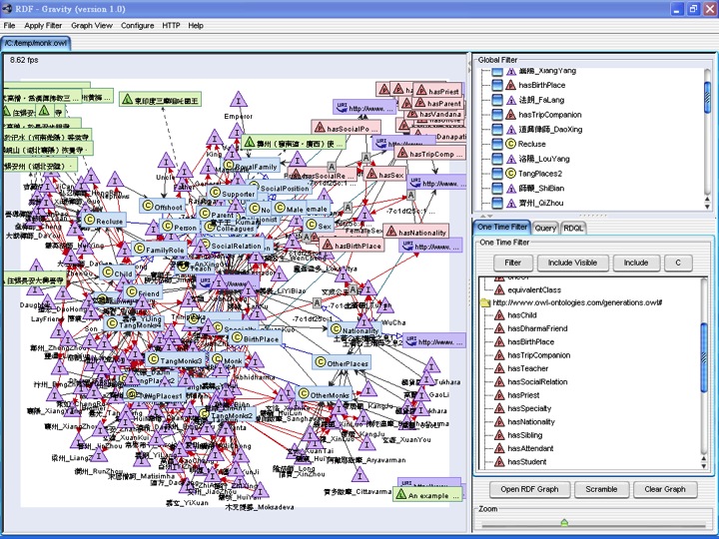719x539 pixels.
Task: Open the Graph View menu
Action: tap(92, 26)
